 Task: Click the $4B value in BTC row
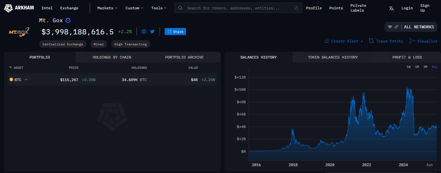194,80
